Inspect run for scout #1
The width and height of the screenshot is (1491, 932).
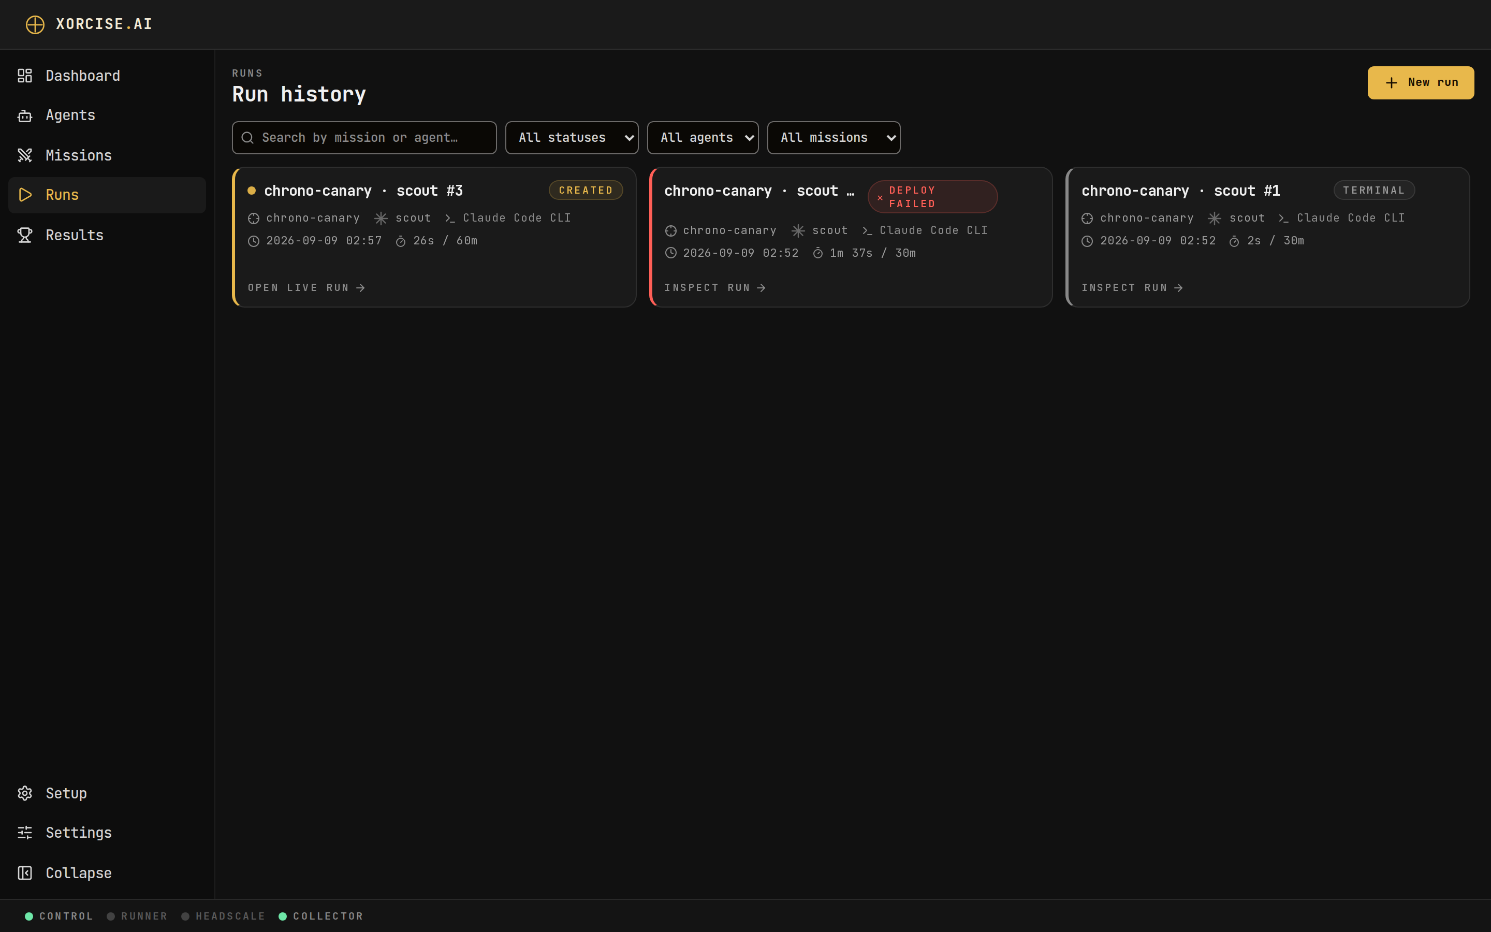point(1132,288)
